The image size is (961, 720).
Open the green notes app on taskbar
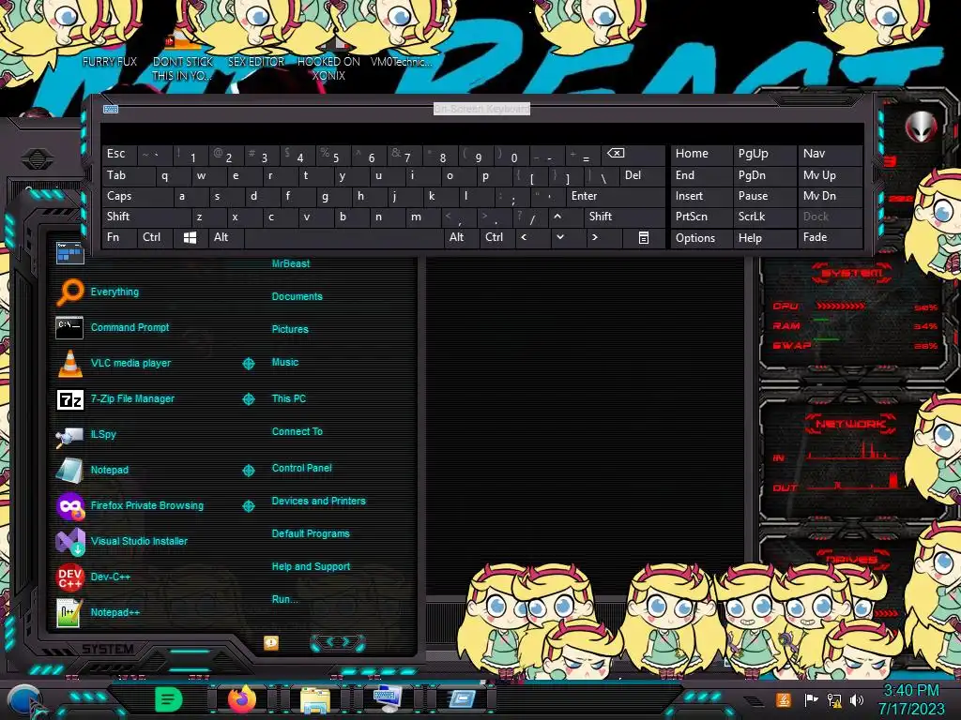click(169, 699)
